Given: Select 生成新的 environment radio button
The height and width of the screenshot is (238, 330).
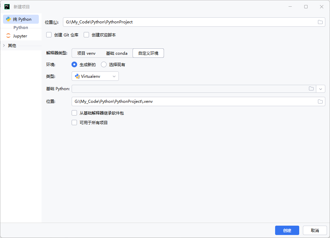Looking at the screenshot, I should tap(74, 64).
